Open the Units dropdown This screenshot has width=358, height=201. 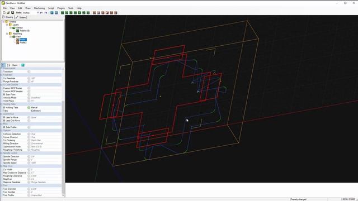click(38, 13)
